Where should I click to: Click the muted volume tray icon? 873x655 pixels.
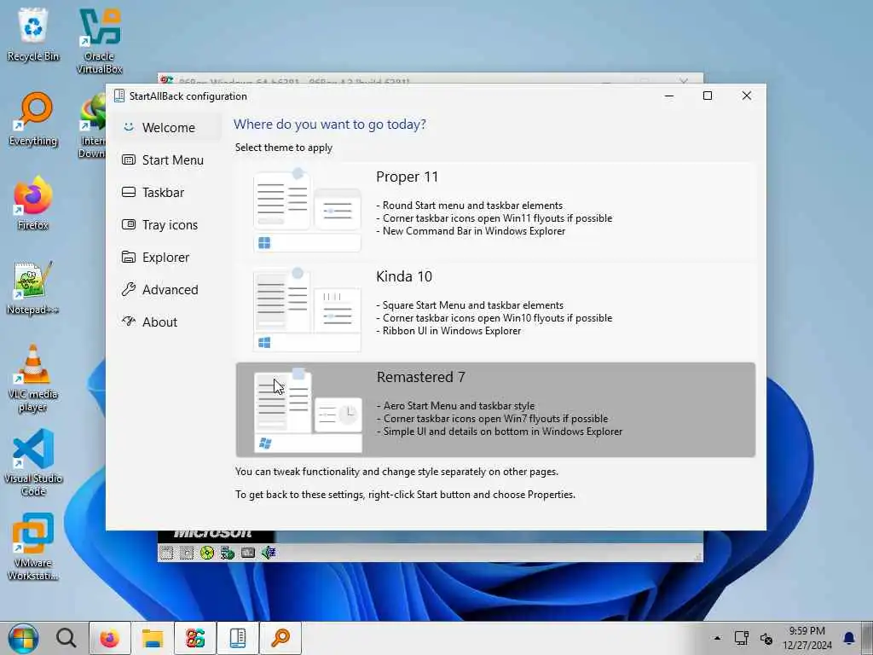[x=766, y=639]
